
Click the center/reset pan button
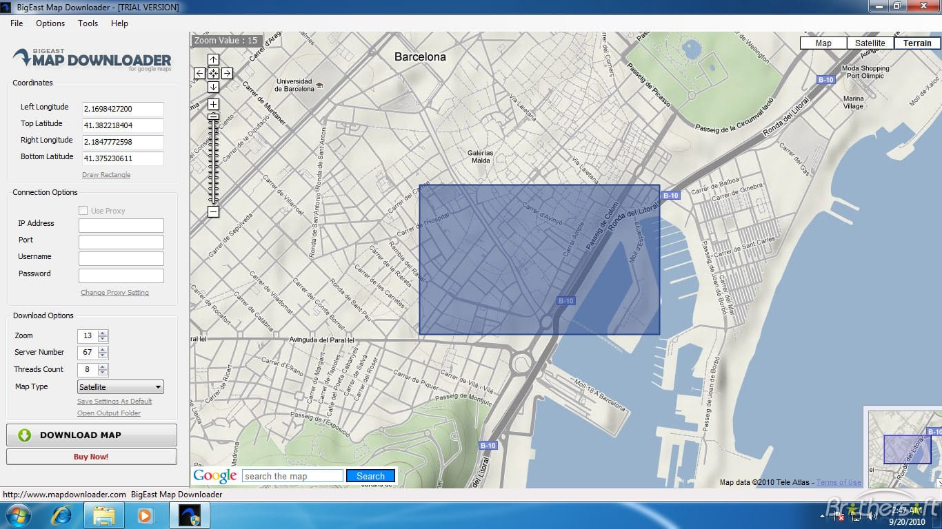213,73
